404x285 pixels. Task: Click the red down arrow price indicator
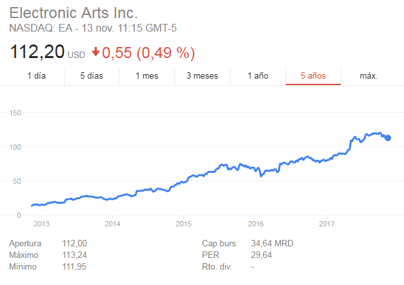pos(96,52)
